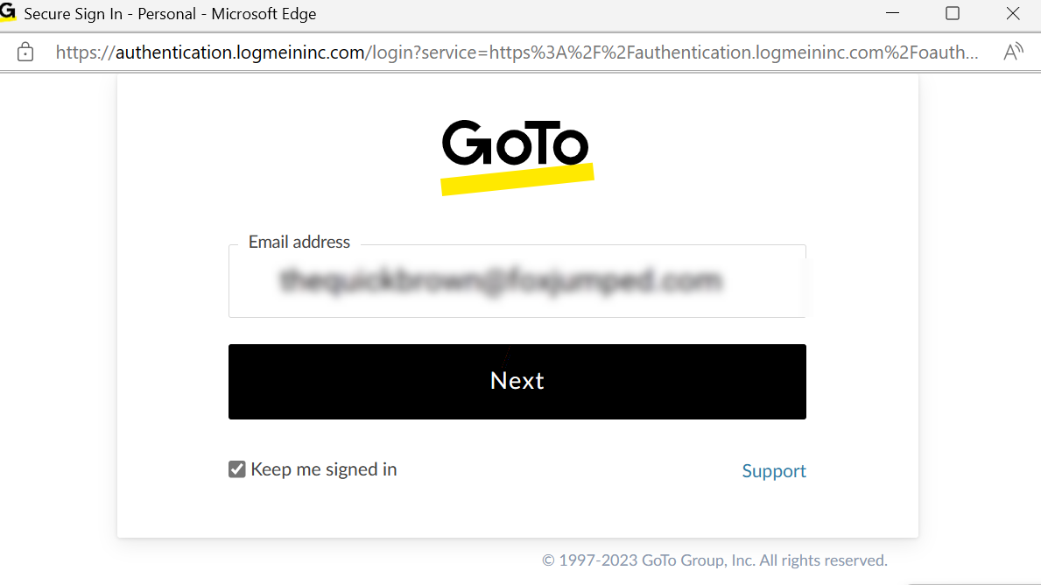The height and width of the screenshot is (585, 1041).
Task: Click the GoTo favicon in title bar
Action: (7, 11)
